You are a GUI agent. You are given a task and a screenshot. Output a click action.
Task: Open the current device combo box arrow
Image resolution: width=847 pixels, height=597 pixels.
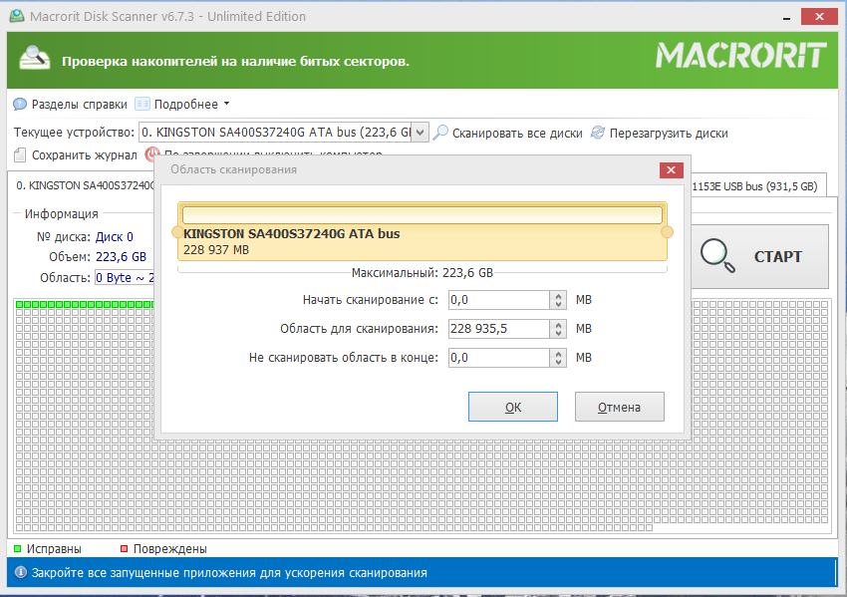420,133
